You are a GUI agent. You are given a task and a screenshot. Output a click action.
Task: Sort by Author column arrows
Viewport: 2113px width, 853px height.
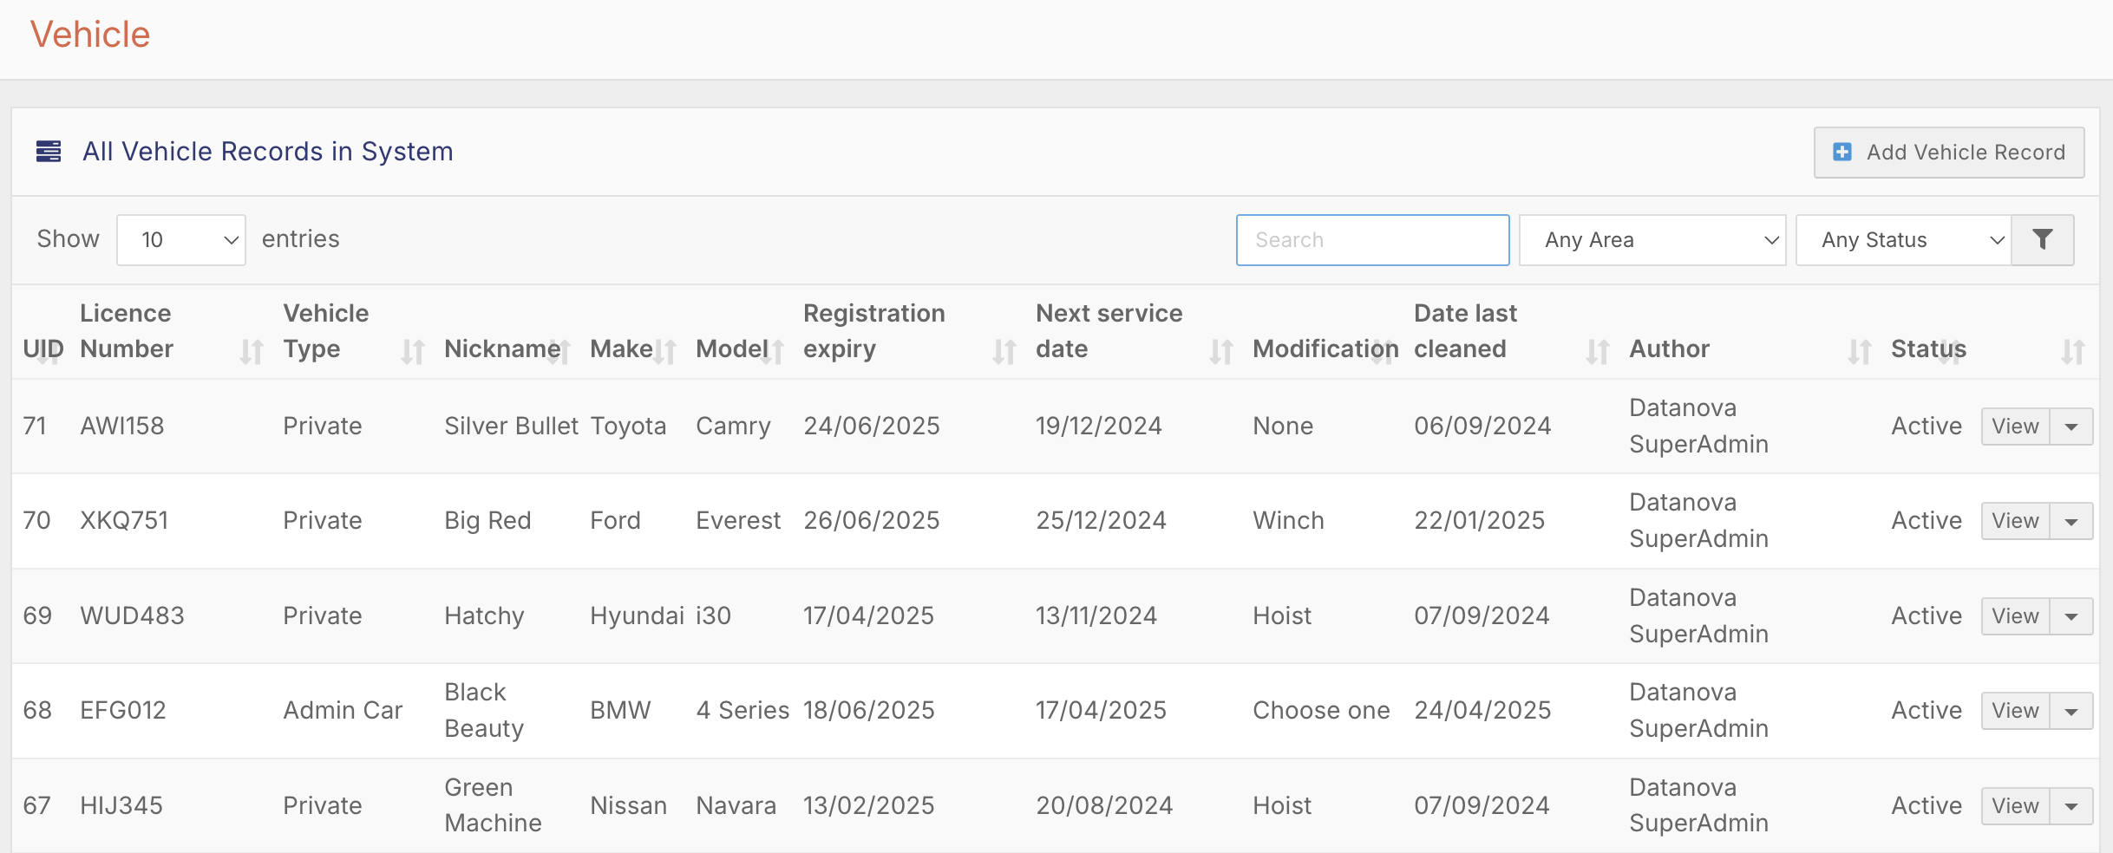[x=1860, y=351]
